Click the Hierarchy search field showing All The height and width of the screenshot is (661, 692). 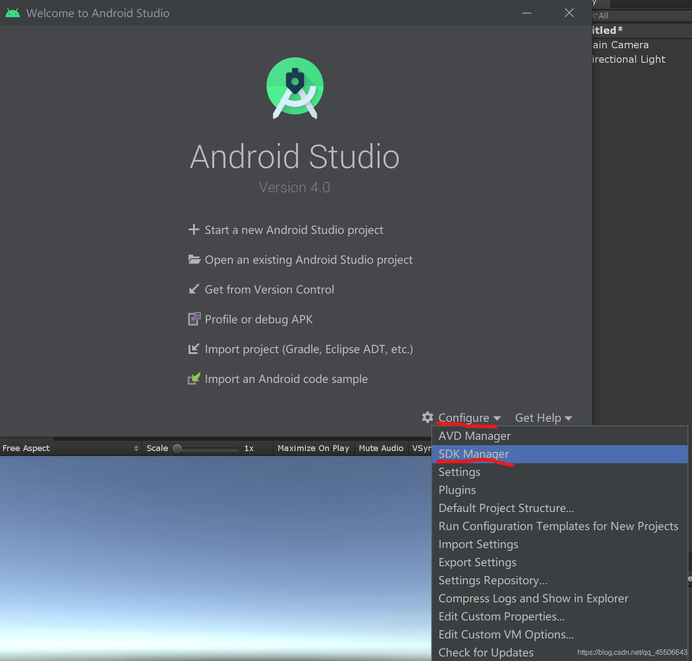click(642, 15)
